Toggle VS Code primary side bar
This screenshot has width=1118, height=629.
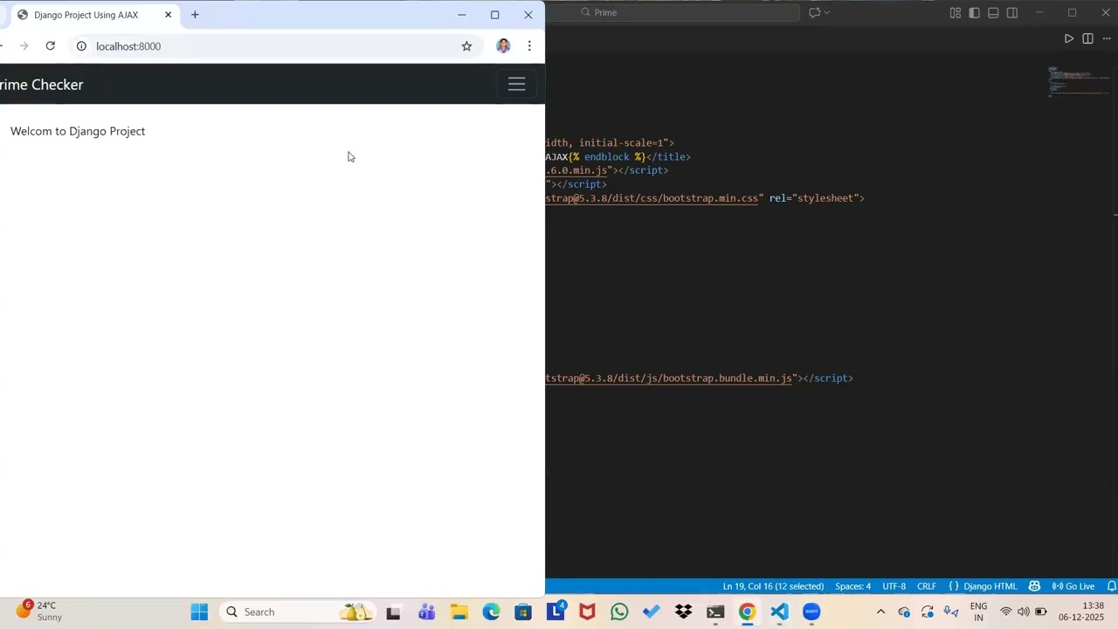point(974,12)
